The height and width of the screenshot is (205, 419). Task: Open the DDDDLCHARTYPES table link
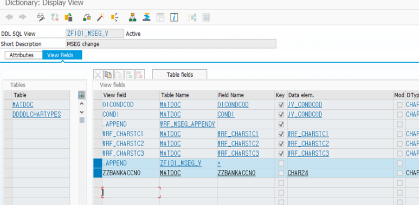point(37,114)
